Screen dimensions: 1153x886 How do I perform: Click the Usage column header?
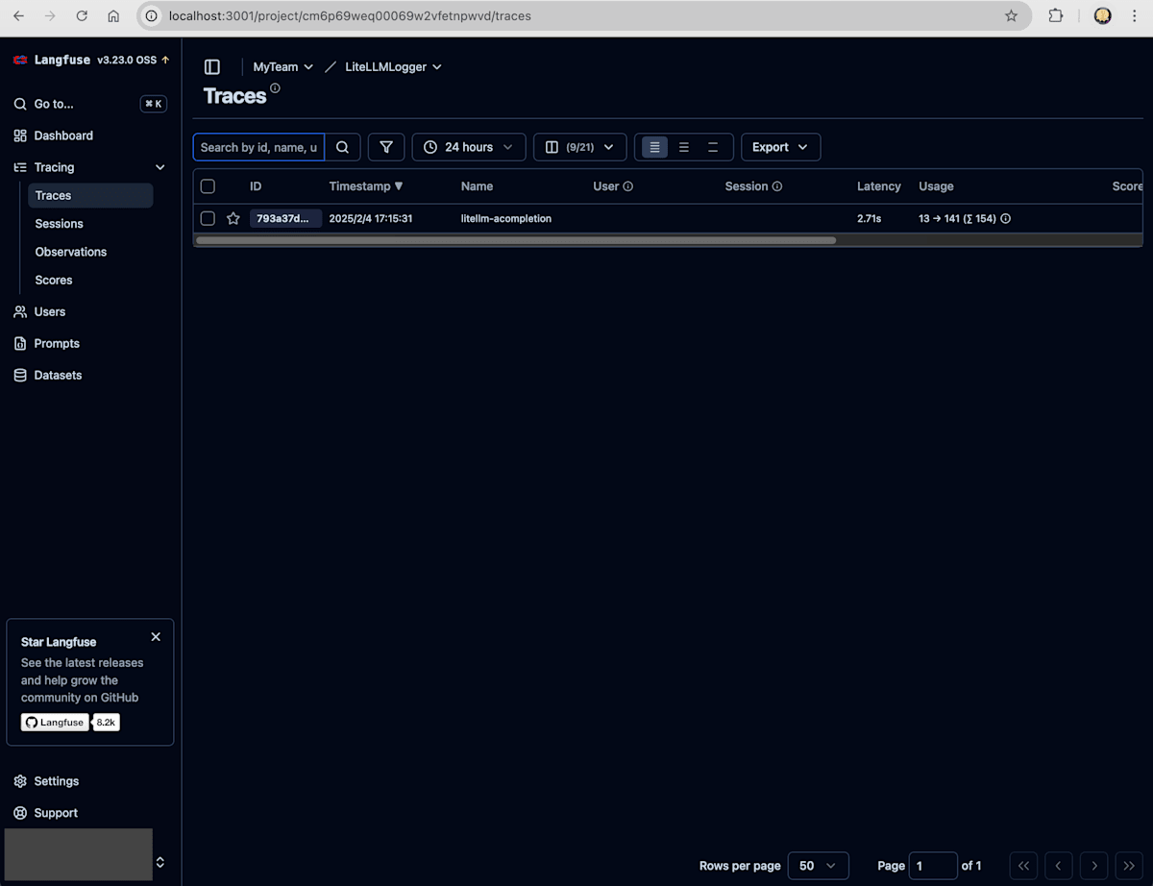936,186
